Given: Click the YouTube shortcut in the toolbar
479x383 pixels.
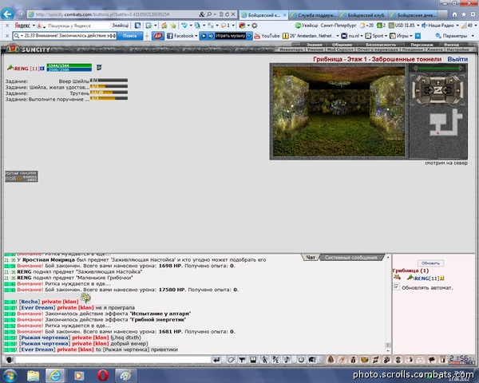Looking at the screenshot, I should click(267, 36).
